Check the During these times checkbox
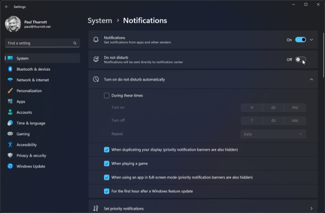 106,96
